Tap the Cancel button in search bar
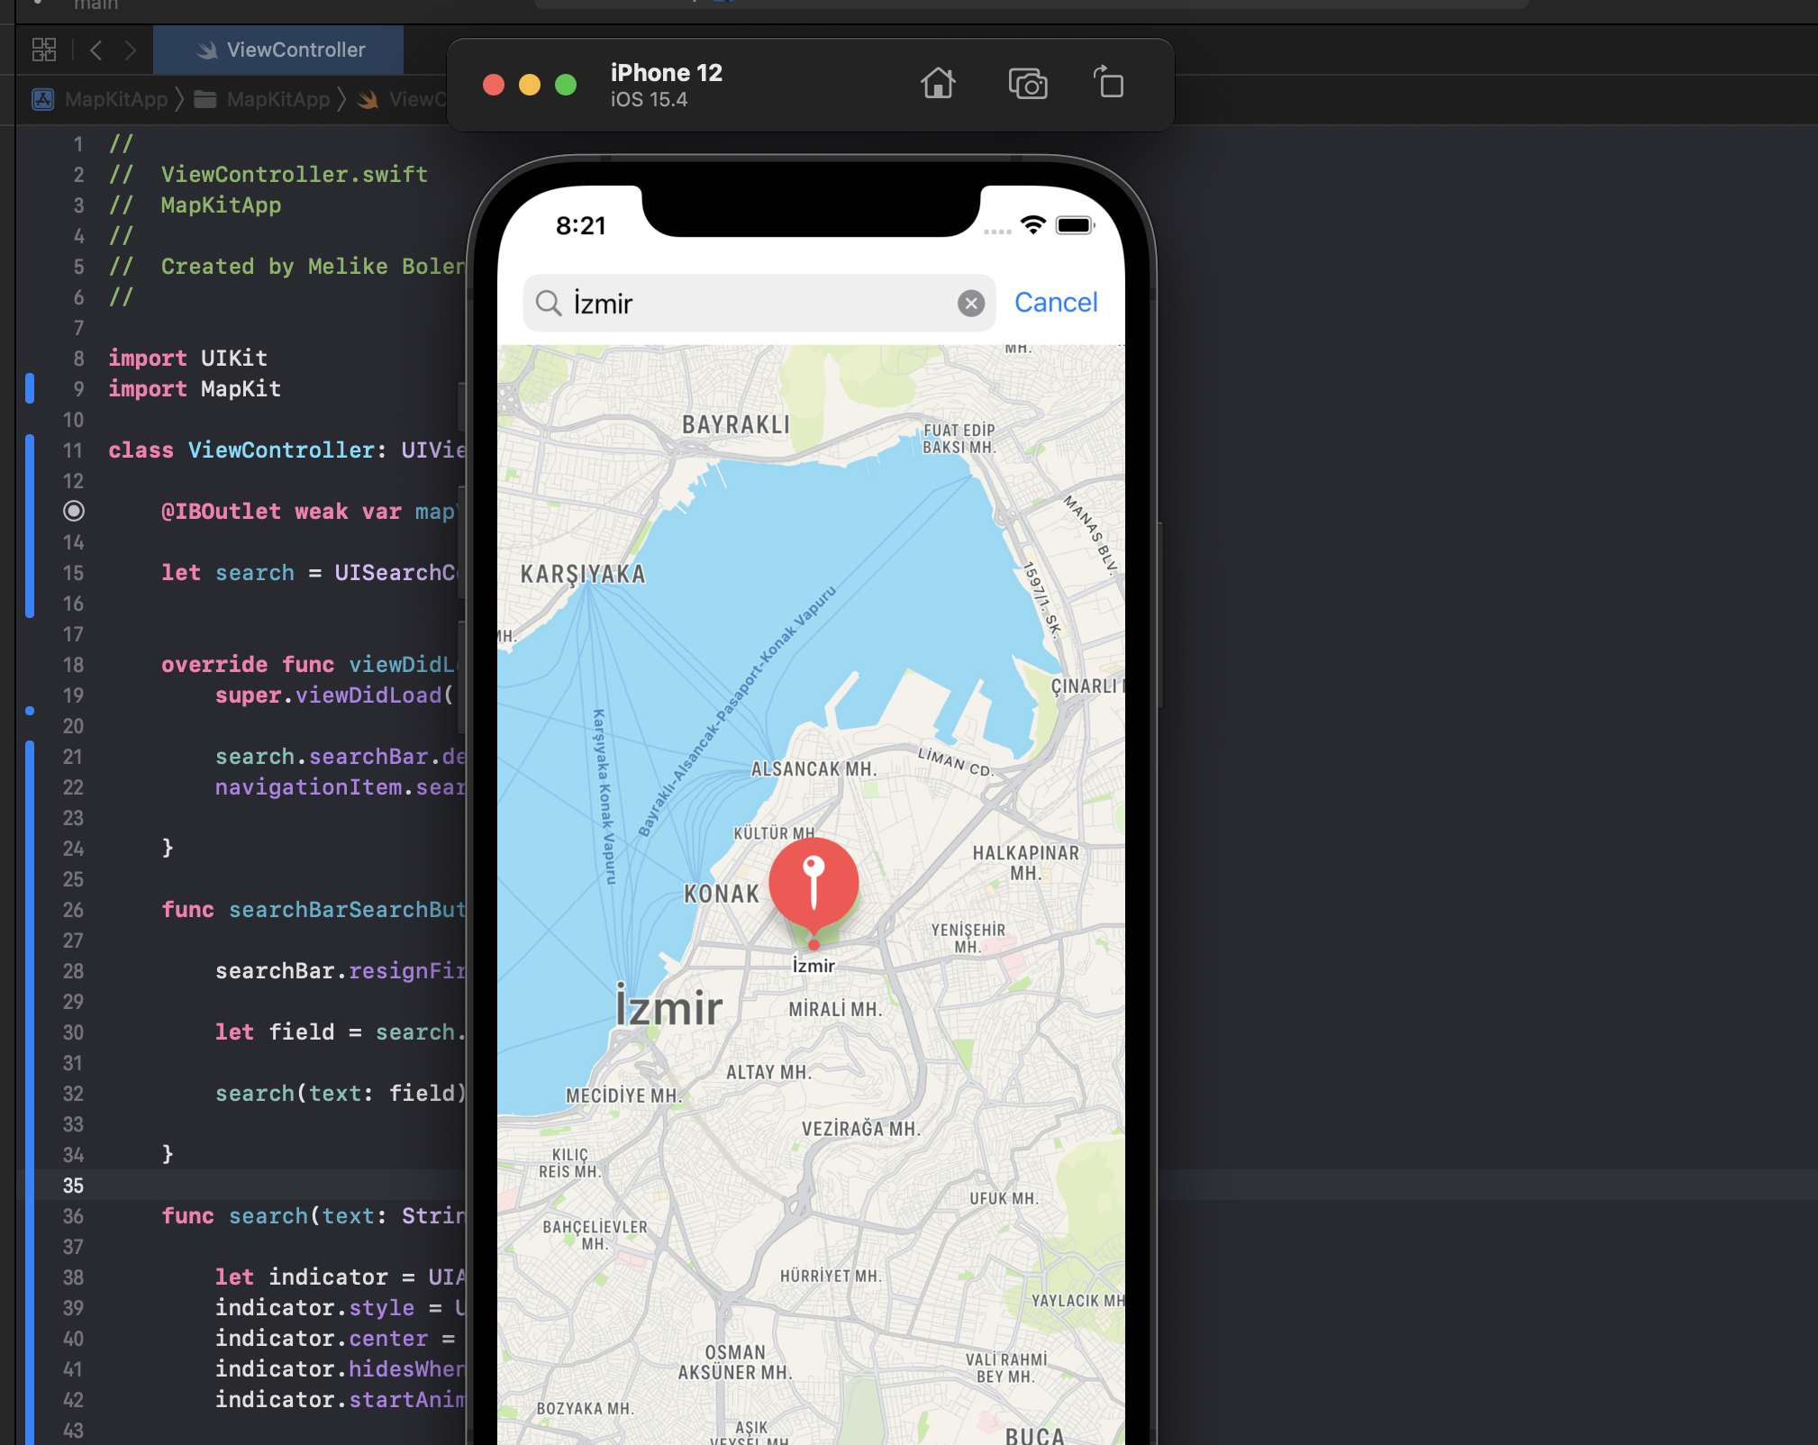This screenshot has height=1445, width=1818. tap(1056, 303)
